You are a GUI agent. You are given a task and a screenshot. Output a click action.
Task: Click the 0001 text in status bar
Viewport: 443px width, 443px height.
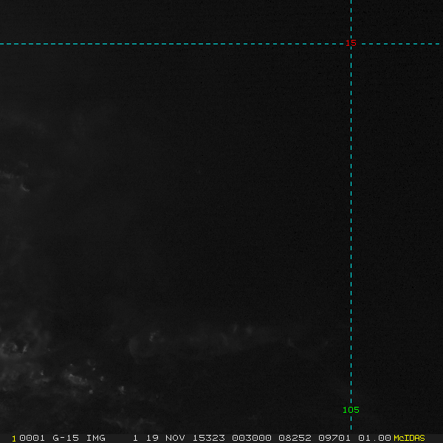coord(32,438)
